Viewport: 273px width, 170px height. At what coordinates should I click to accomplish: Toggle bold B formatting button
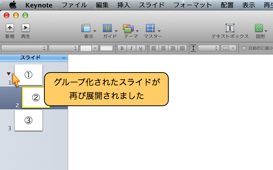(x=122, y=48)
